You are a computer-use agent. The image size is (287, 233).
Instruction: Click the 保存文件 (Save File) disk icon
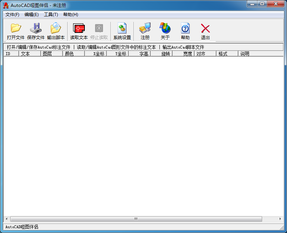click(35, 28)
